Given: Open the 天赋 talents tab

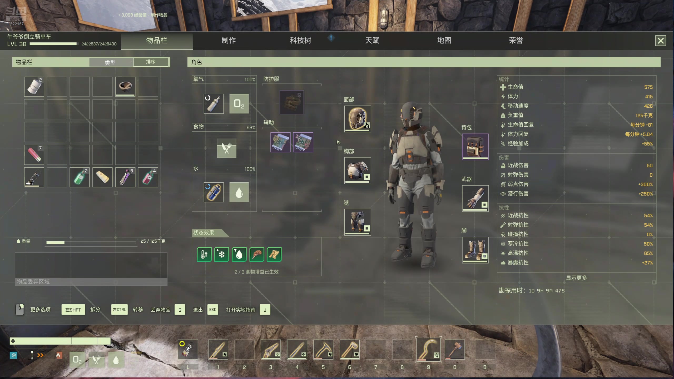Looking at the screenshot, I should pos(372,41).
